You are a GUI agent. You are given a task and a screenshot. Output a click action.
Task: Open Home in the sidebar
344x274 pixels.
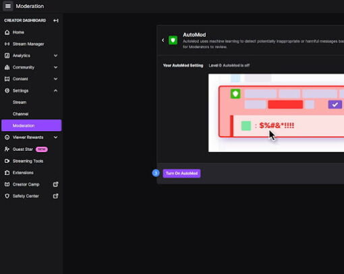tap(31, 32)
